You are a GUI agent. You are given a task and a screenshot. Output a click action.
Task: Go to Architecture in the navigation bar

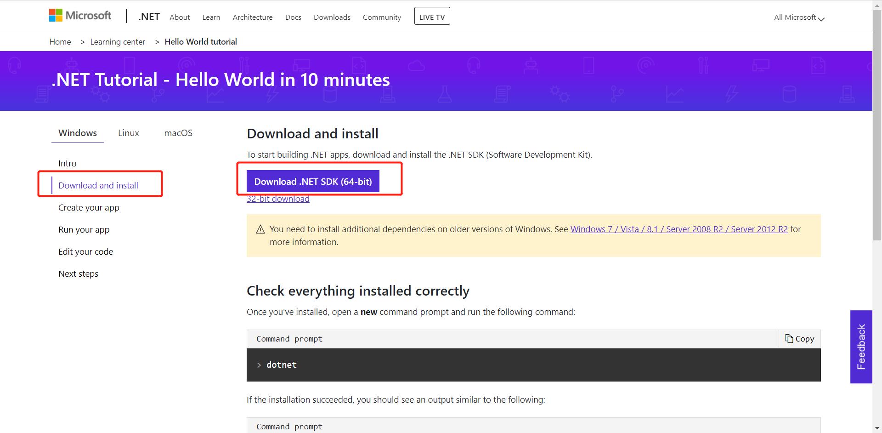pos(253,17)
